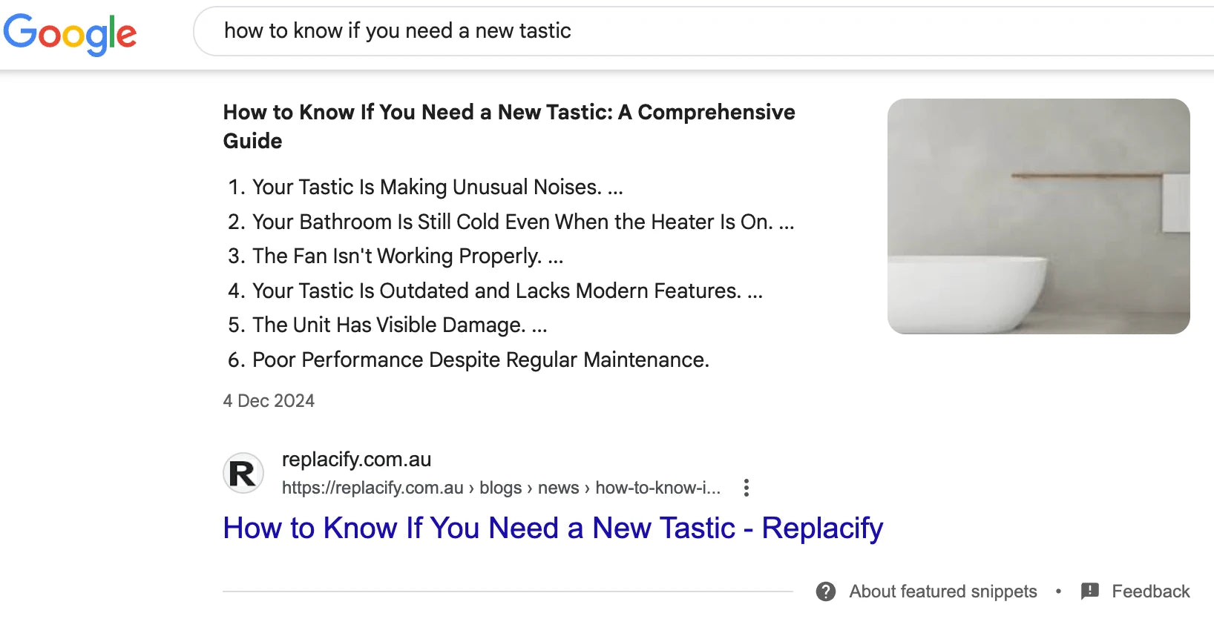Viewport: 1214px width, 633px height.
Task: Open 'About featured snippets' link
Action: tap(942, 591)
